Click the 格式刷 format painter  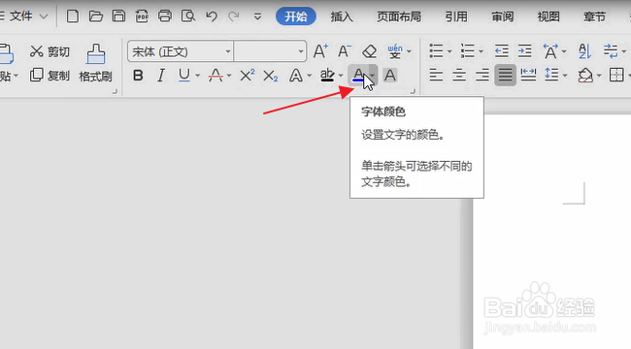pyautogui.click(x=95, y=63)
